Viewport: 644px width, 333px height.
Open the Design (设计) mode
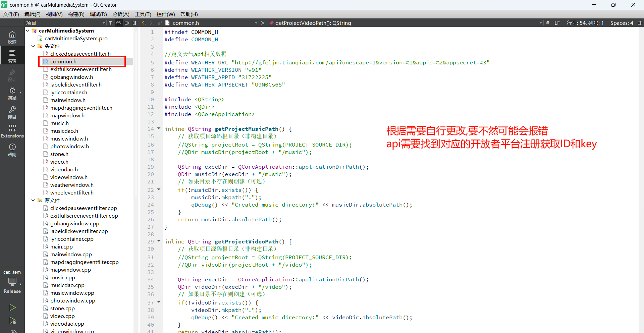[x=12, y=75]
